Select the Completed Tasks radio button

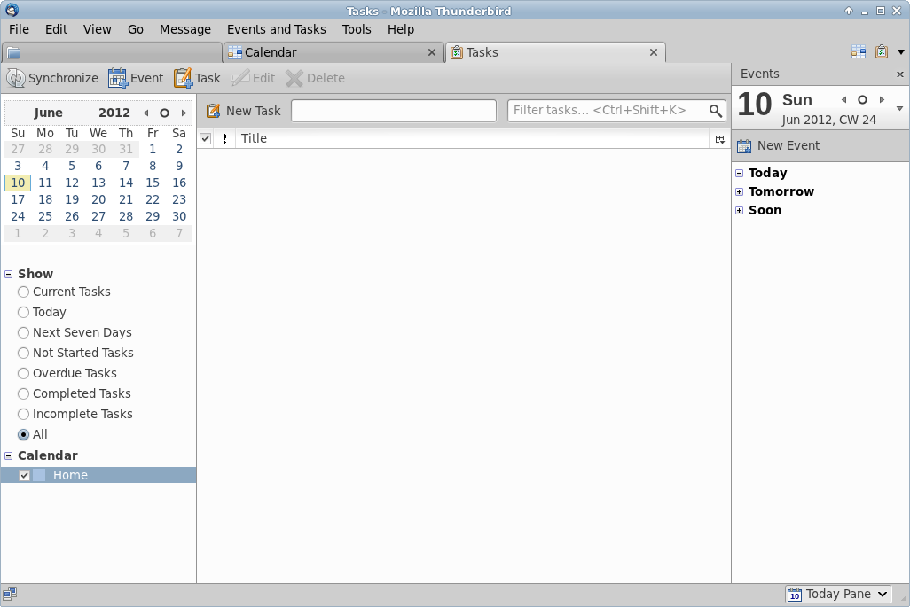click(24, 393)
